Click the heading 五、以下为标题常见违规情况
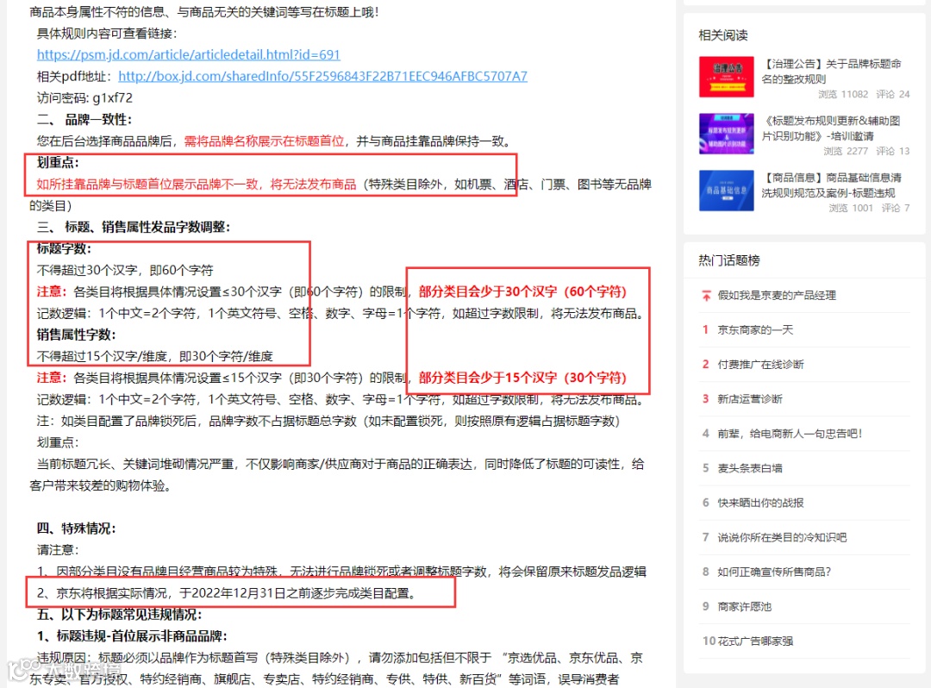The width and height of the screenshot is (931, 688). pos(119,615)
